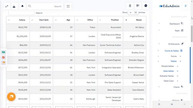Expand the Charts menu chevron
The width and height of the screenshot is (193, 108).
(x=159, y=87)
